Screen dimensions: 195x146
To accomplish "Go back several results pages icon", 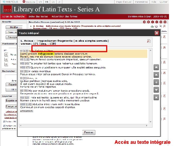I will (x=148, y=22).
